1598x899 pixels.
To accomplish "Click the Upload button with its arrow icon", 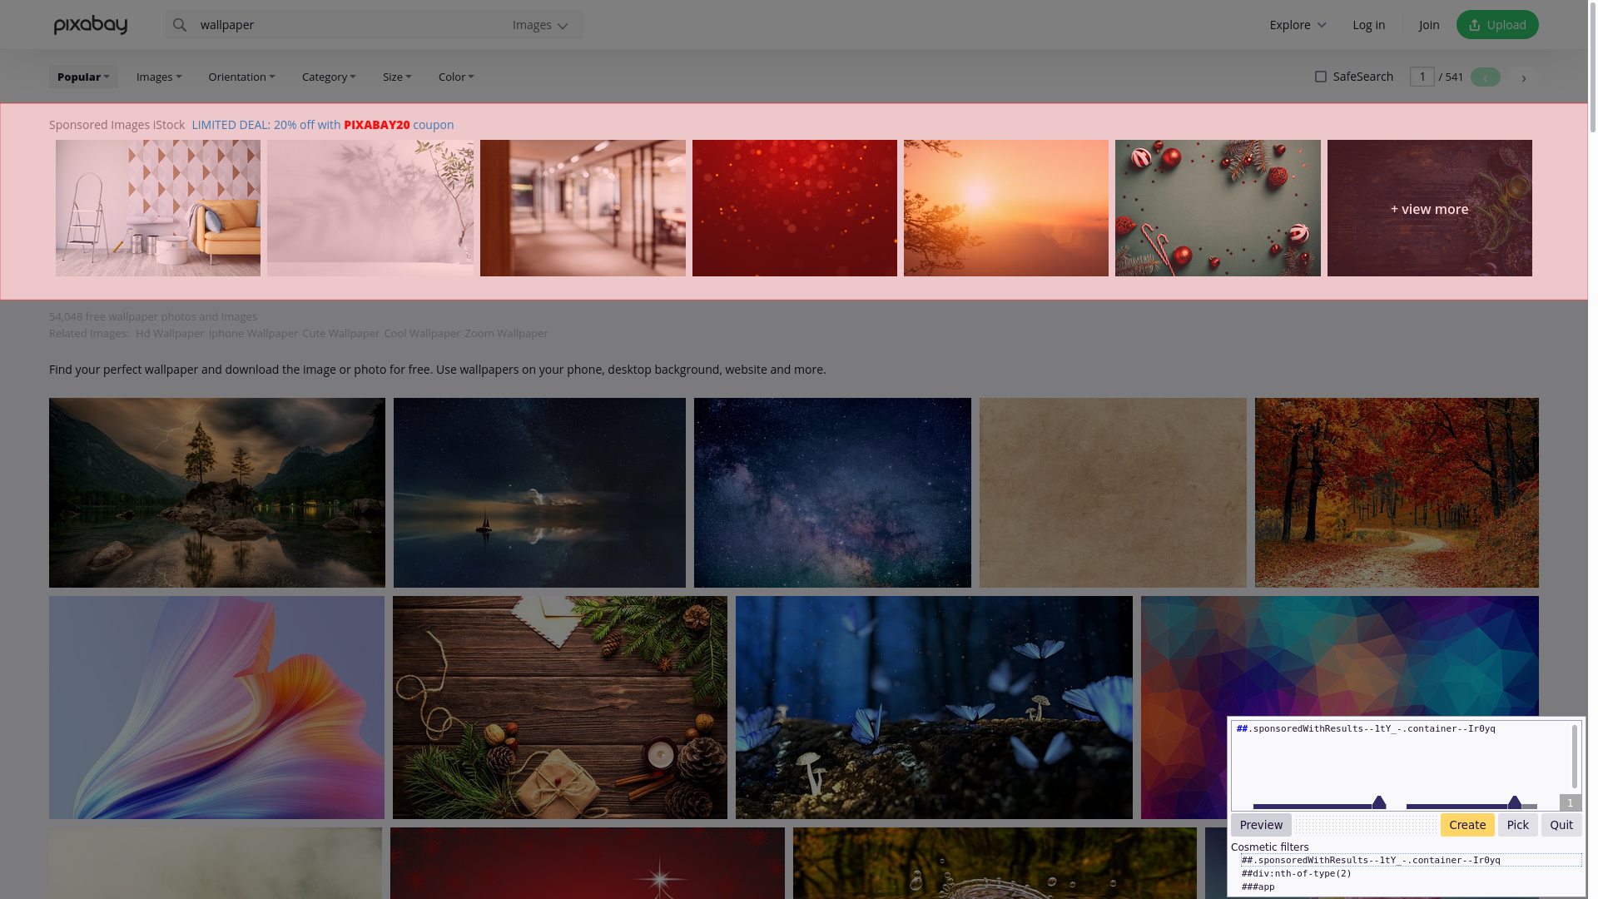I will pyautogui.click(x=1496, y=24).
